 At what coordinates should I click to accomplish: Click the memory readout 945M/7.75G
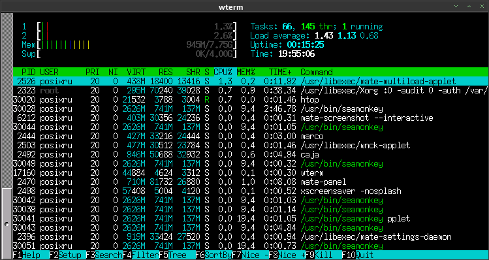(210, 44)
